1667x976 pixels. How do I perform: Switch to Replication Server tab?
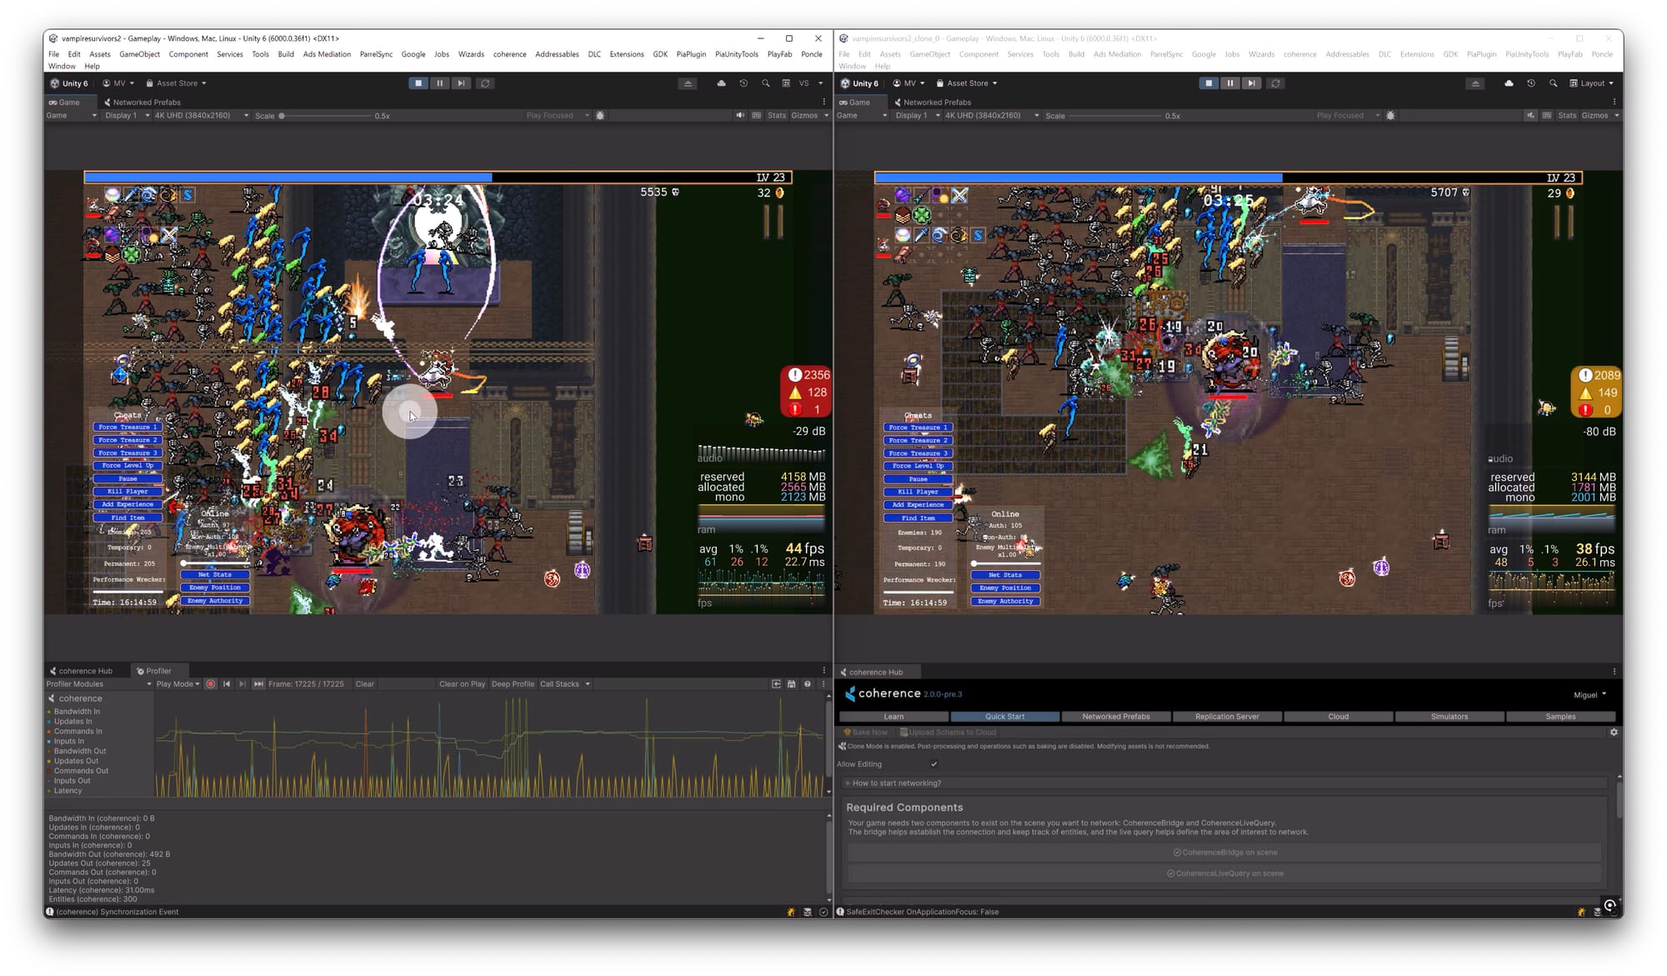pyautogui.click(x=1227, y=717)
